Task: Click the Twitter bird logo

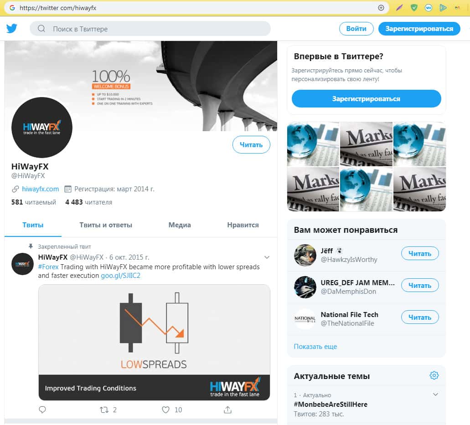Action: click(12, 29)
